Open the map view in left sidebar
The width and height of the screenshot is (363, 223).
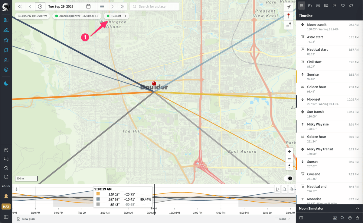pos(6,20)
